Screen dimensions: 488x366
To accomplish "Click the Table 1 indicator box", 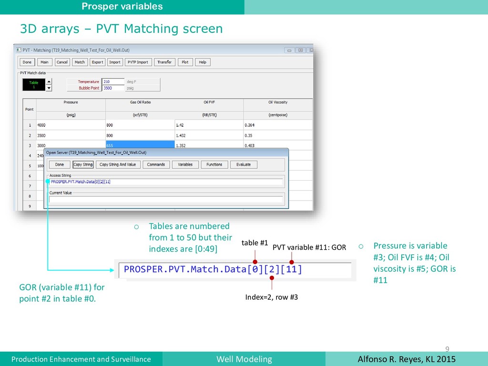I will click(x=34, y=85).
